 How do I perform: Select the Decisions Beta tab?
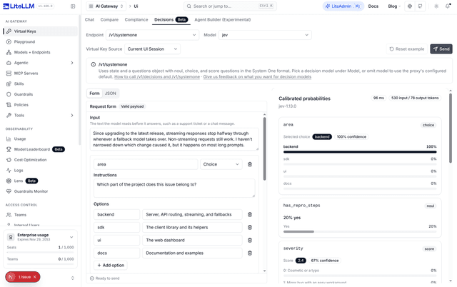click(x=171, y=19)
